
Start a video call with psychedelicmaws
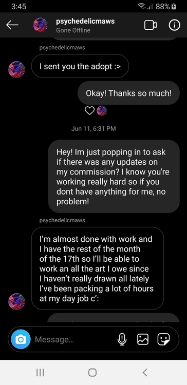click(x=151, y=25)
